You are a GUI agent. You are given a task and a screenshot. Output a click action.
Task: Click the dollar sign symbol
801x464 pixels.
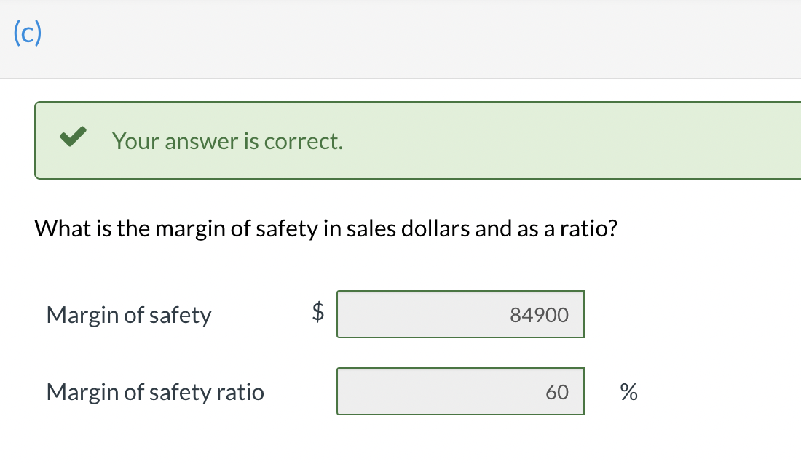(x=317, y=313)
